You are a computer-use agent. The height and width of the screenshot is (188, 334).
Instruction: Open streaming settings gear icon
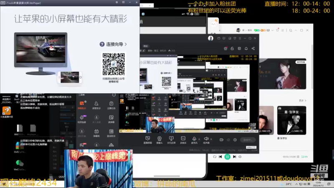(x=235, y=140)
